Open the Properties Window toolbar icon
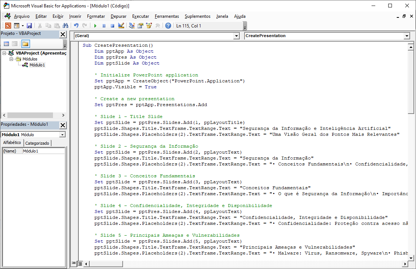Viewport: 416px width, 269px height. pyautogui.click(x=140, y=26)
